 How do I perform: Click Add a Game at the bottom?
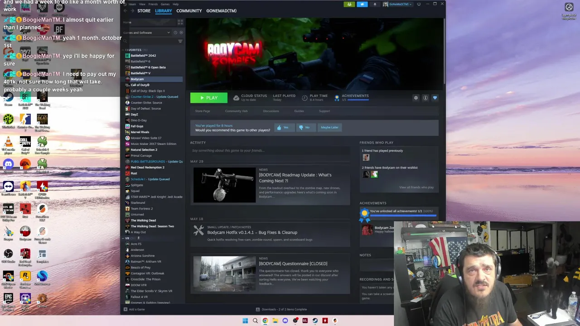(x=134, y=309)
